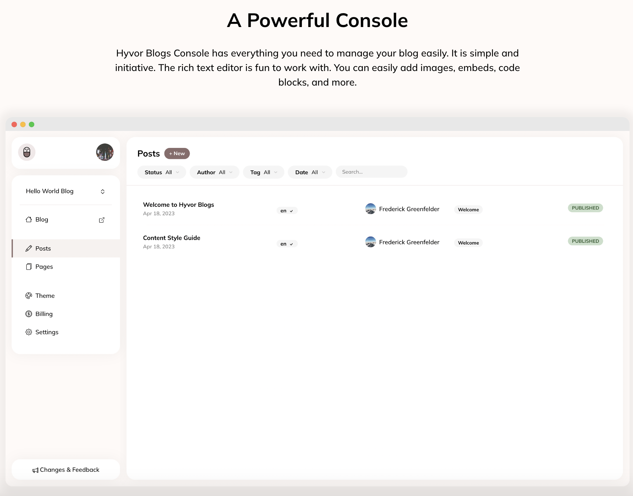Click PUBLISHED badge on Welcome to Hyvor Blogs row

click(585, 208)
